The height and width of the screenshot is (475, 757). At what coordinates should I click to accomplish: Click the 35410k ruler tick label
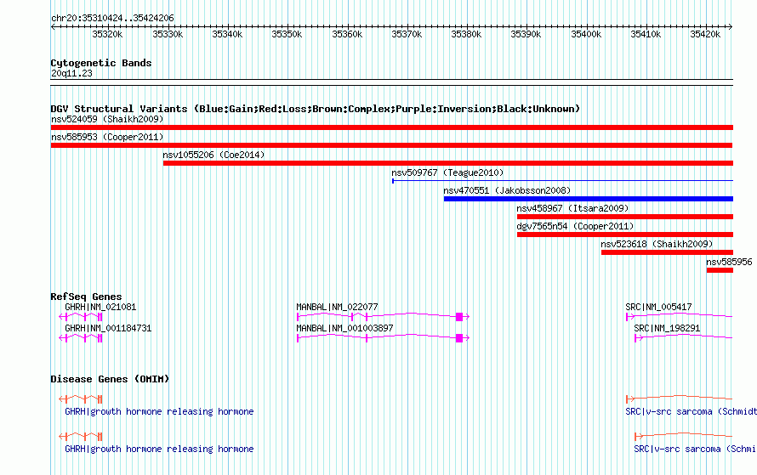pyautogui.click(x=646, y=34)
